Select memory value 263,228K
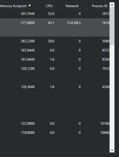This screenshot has height=157, width=119. pos(28,41)
